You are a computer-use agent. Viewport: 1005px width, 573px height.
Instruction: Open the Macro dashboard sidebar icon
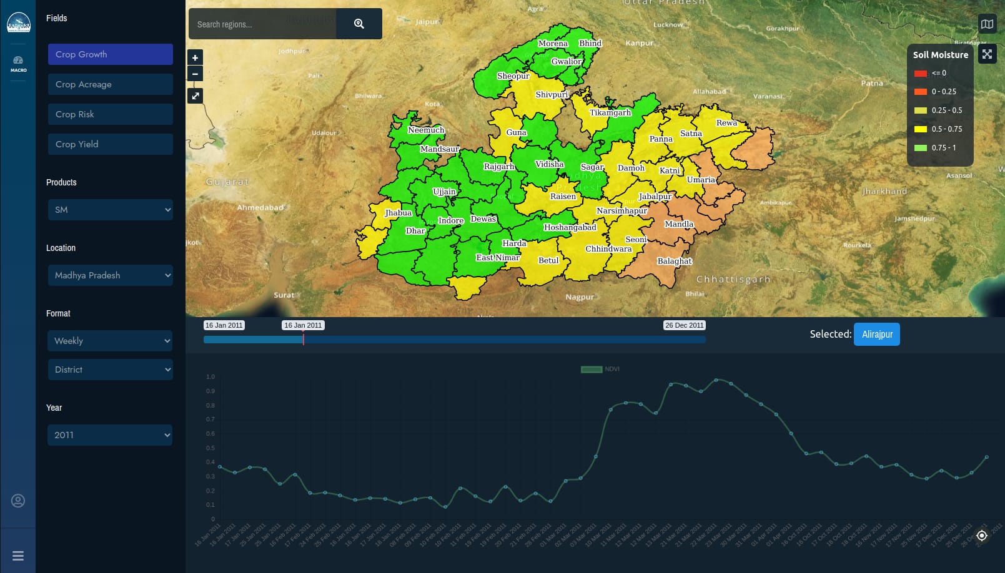click(18, 64)
